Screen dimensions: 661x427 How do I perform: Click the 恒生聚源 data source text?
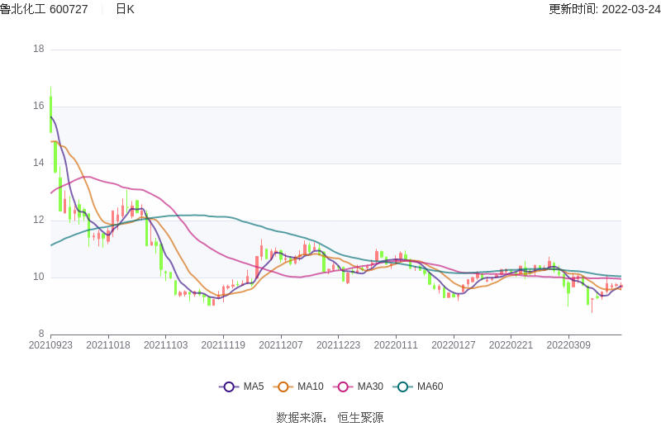coord(360,418)
